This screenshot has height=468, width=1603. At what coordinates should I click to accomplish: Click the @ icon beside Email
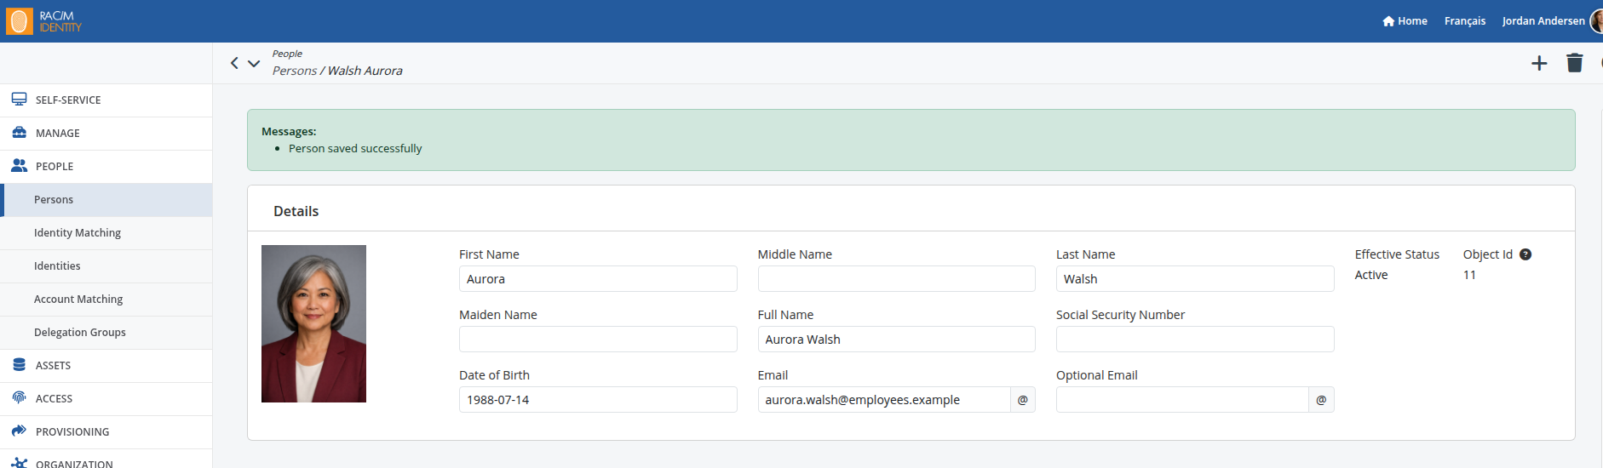1023,400
